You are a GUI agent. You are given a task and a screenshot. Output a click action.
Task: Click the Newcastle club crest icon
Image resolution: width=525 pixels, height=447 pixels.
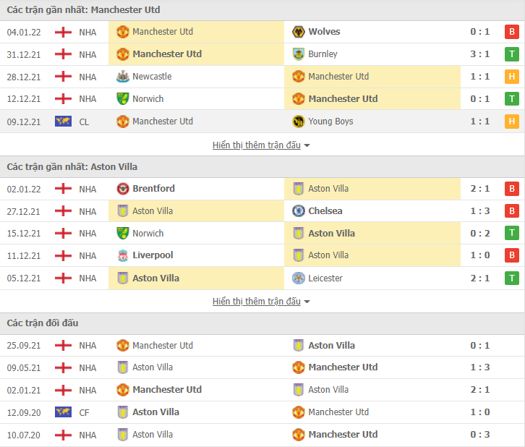click(x=122, y=77)
